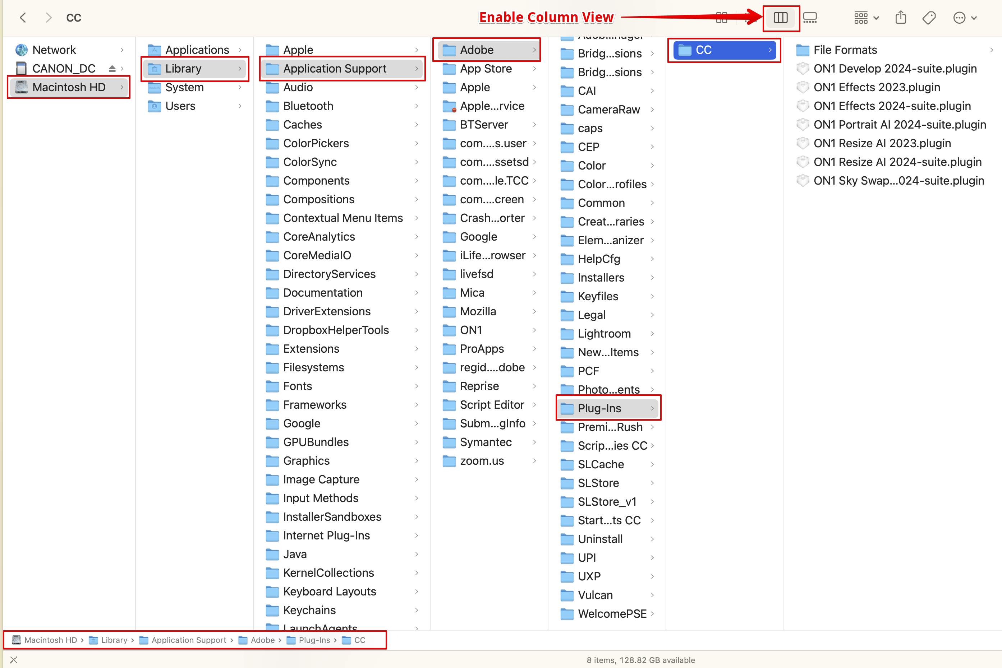Select the CANON_DC drive

pyautogui.click(x=70, y=69)
